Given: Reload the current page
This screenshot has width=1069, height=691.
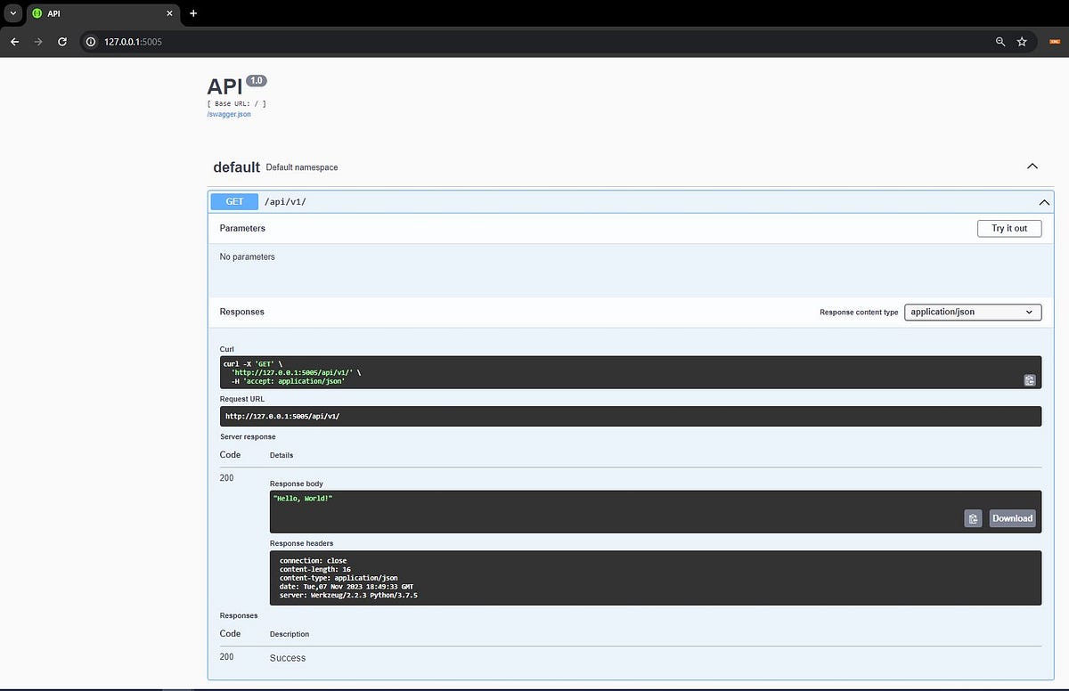Looking at the screenshot, I should pos(61,41).
